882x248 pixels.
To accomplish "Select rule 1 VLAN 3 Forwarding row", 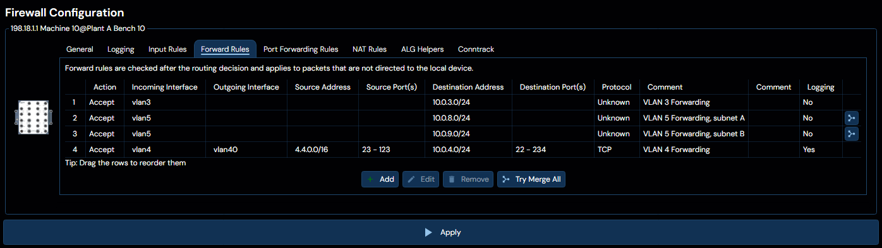I will [462, 102].
